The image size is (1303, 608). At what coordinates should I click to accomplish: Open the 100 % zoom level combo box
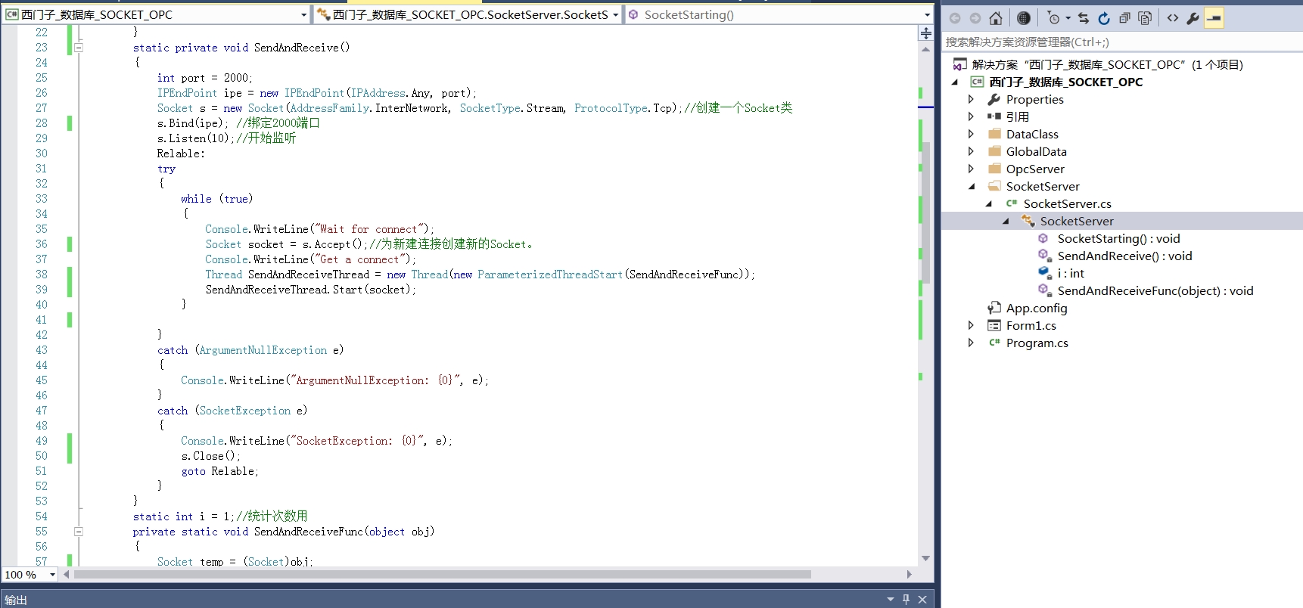(x=30, y=575)
